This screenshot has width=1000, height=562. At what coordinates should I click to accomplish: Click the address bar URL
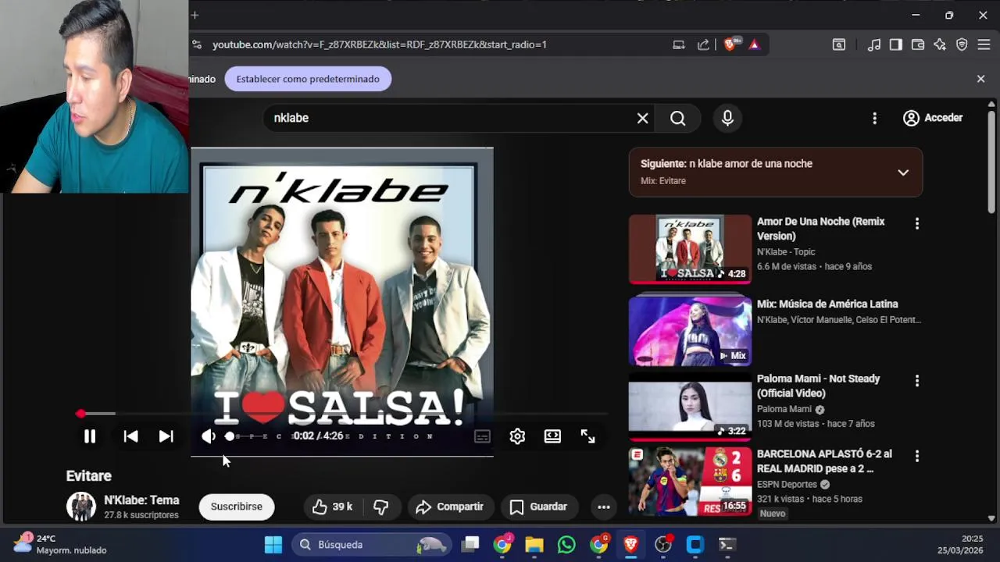pyautogui.click(x=380, y=44)
